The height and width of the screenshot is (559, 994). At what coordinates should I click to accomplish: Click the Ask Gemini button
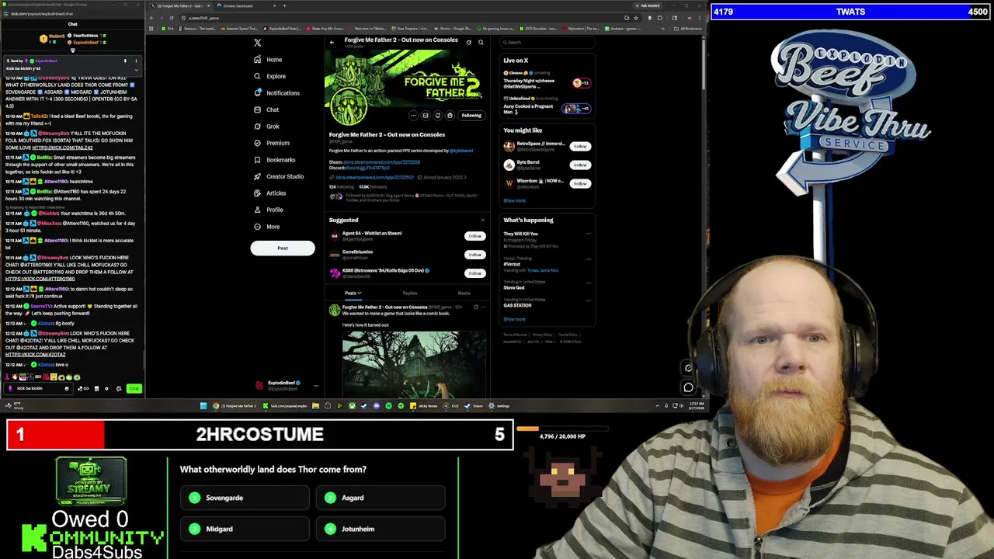click(x=649, y=5)
